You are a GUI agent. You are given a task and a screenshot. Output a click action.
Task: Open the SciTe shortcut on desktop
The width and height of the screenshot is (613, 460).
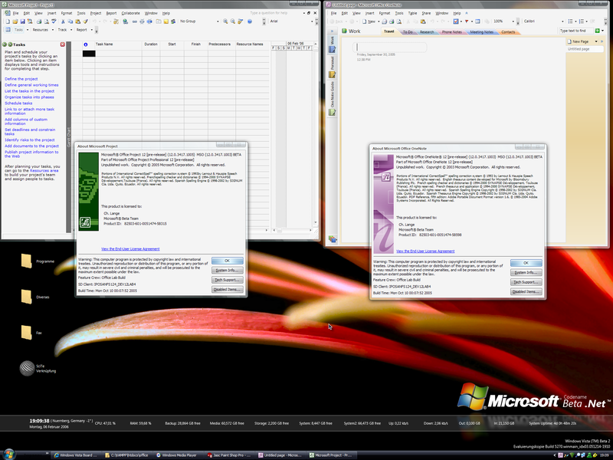(x=27, y=370)
